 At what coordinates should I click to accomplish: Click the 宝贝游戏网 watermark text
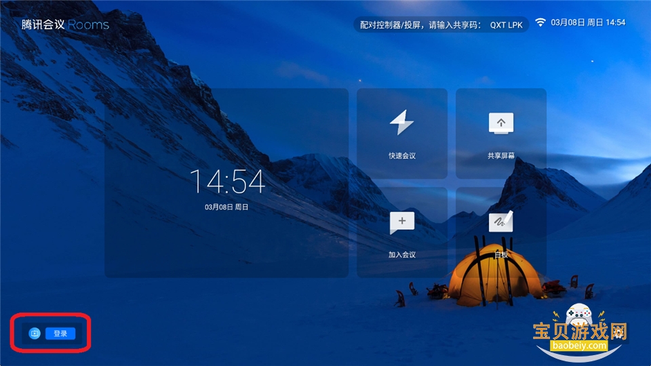(580, 331)
